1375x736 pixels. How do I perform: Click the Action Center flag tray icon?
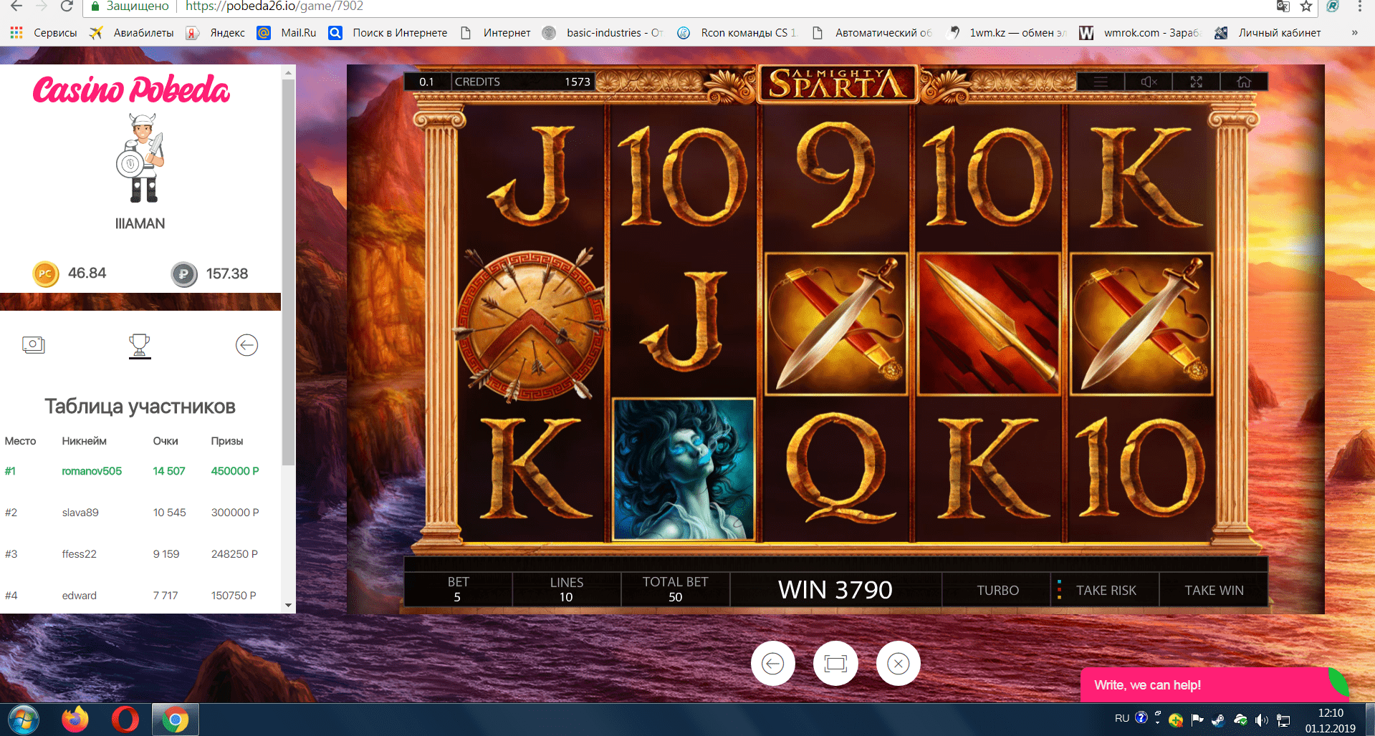coord(1197,720)
